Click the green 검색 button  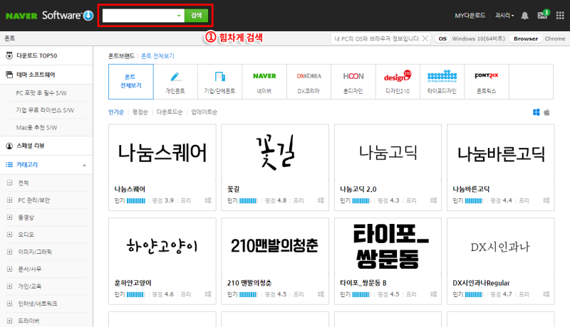click(x=197, y=16)
